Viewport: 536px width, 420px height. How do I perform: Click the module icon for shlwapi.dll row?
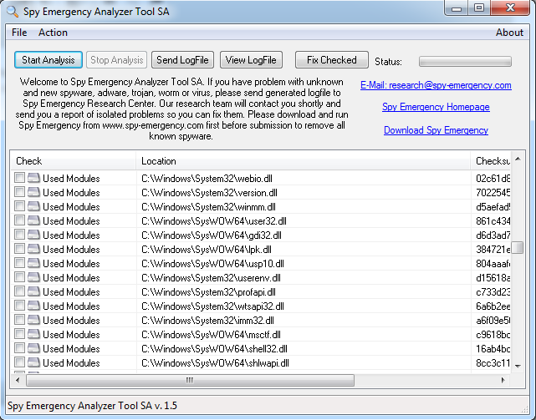[x=33, y=362]
